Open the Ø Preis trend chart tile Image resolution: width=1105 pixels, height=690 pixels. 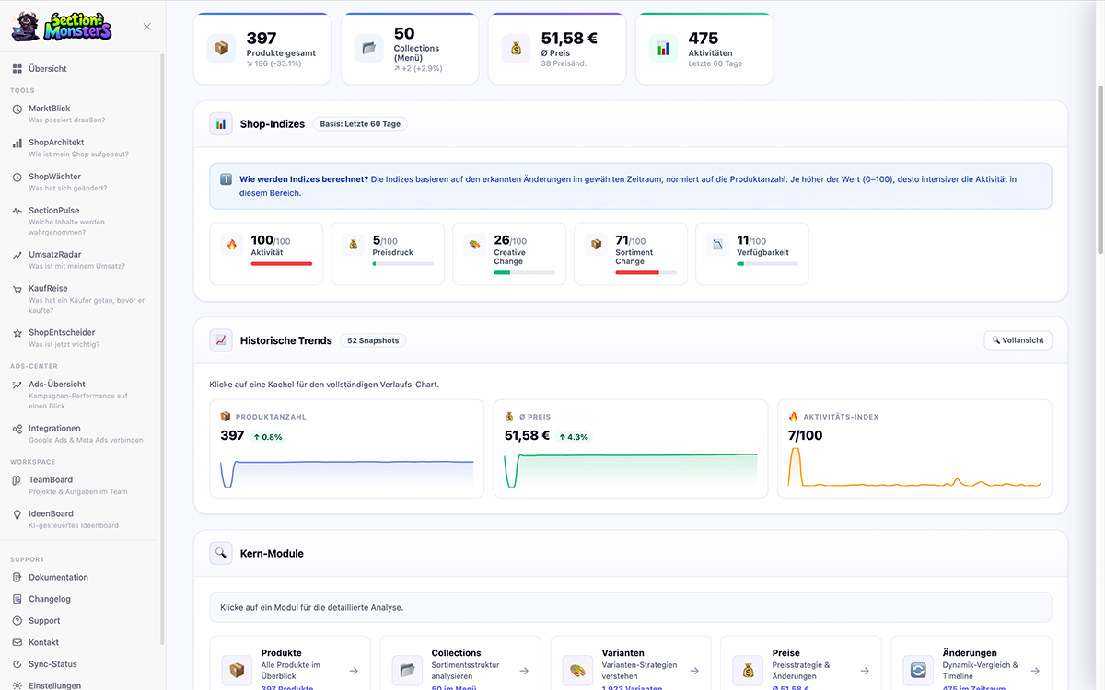point(631,449)
